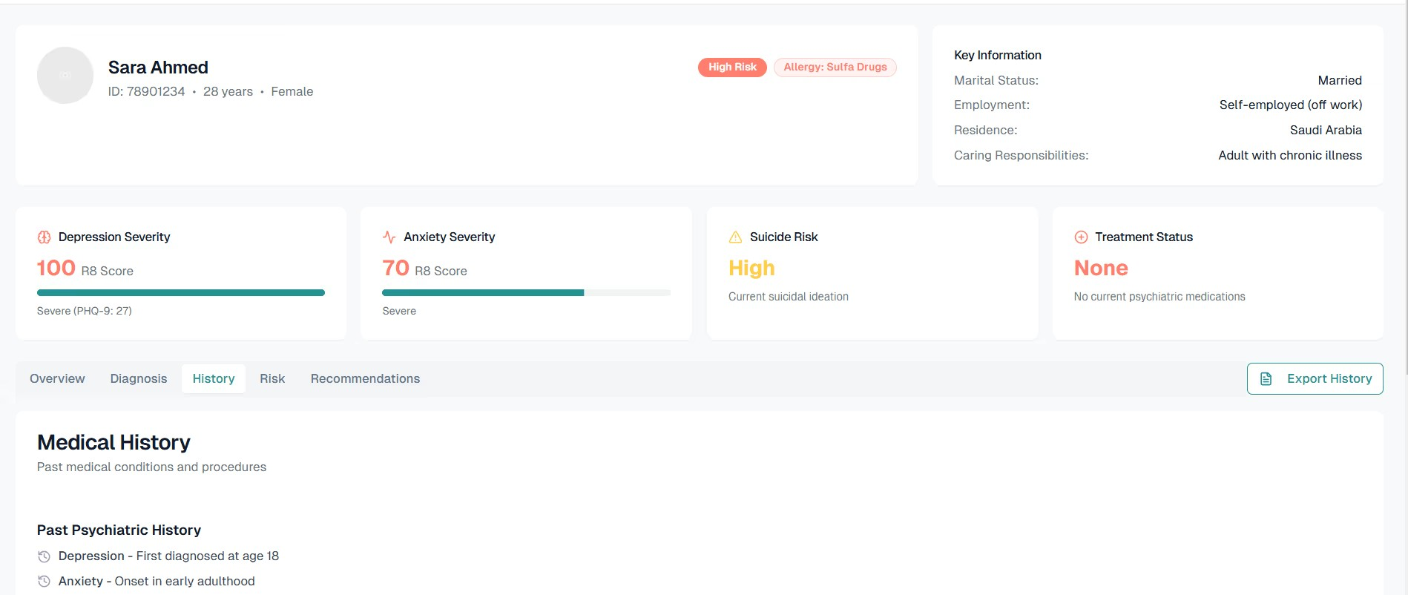Click the document icon in Export History
This screenshot has height=595, width=1408.
coord(1266,379)
